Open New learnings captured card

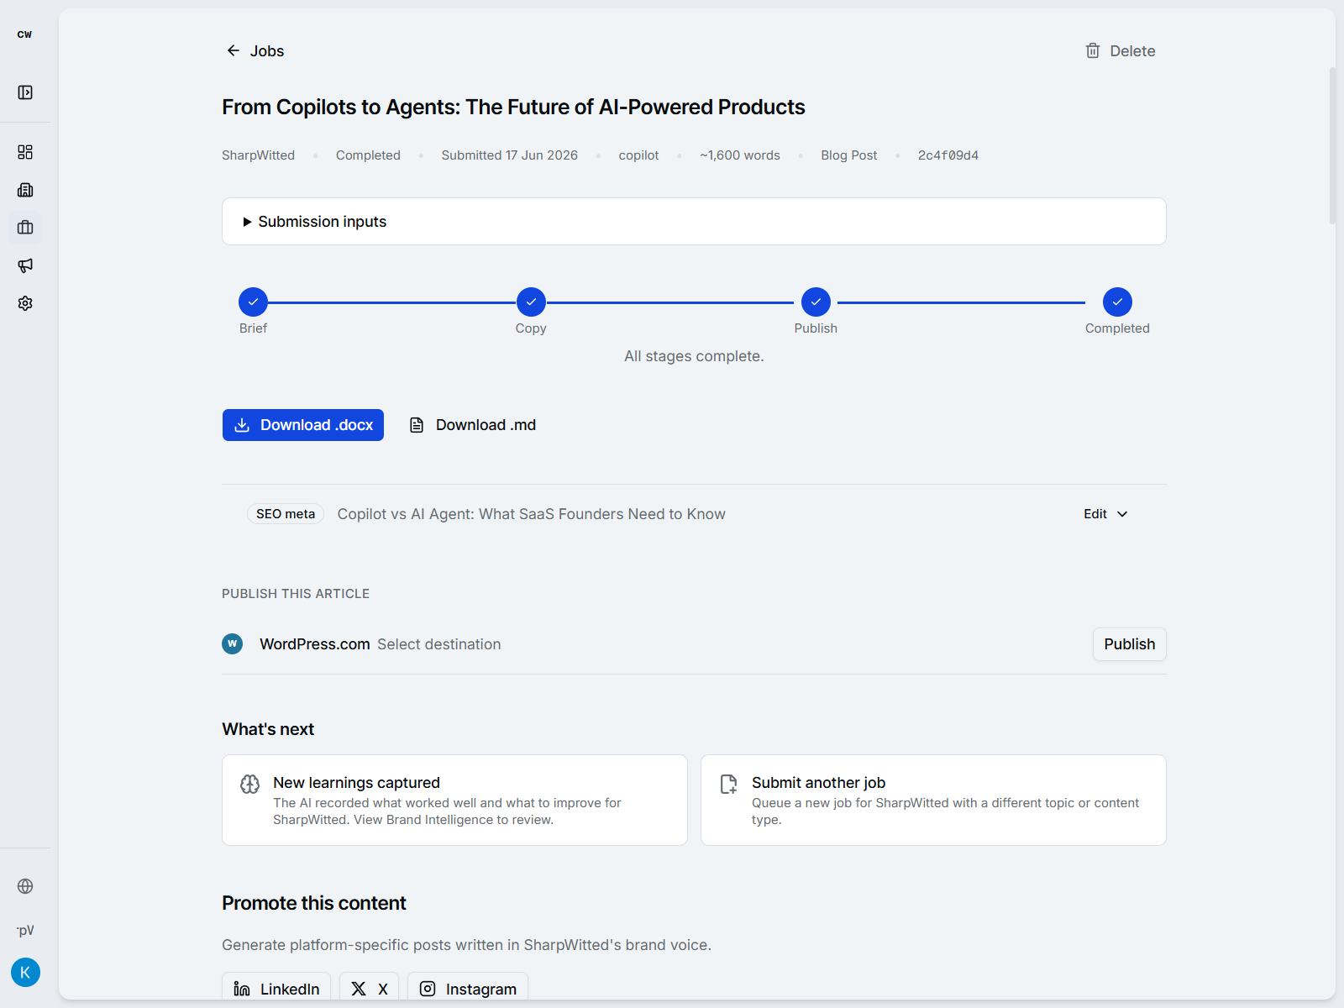[x=454, y=800]
